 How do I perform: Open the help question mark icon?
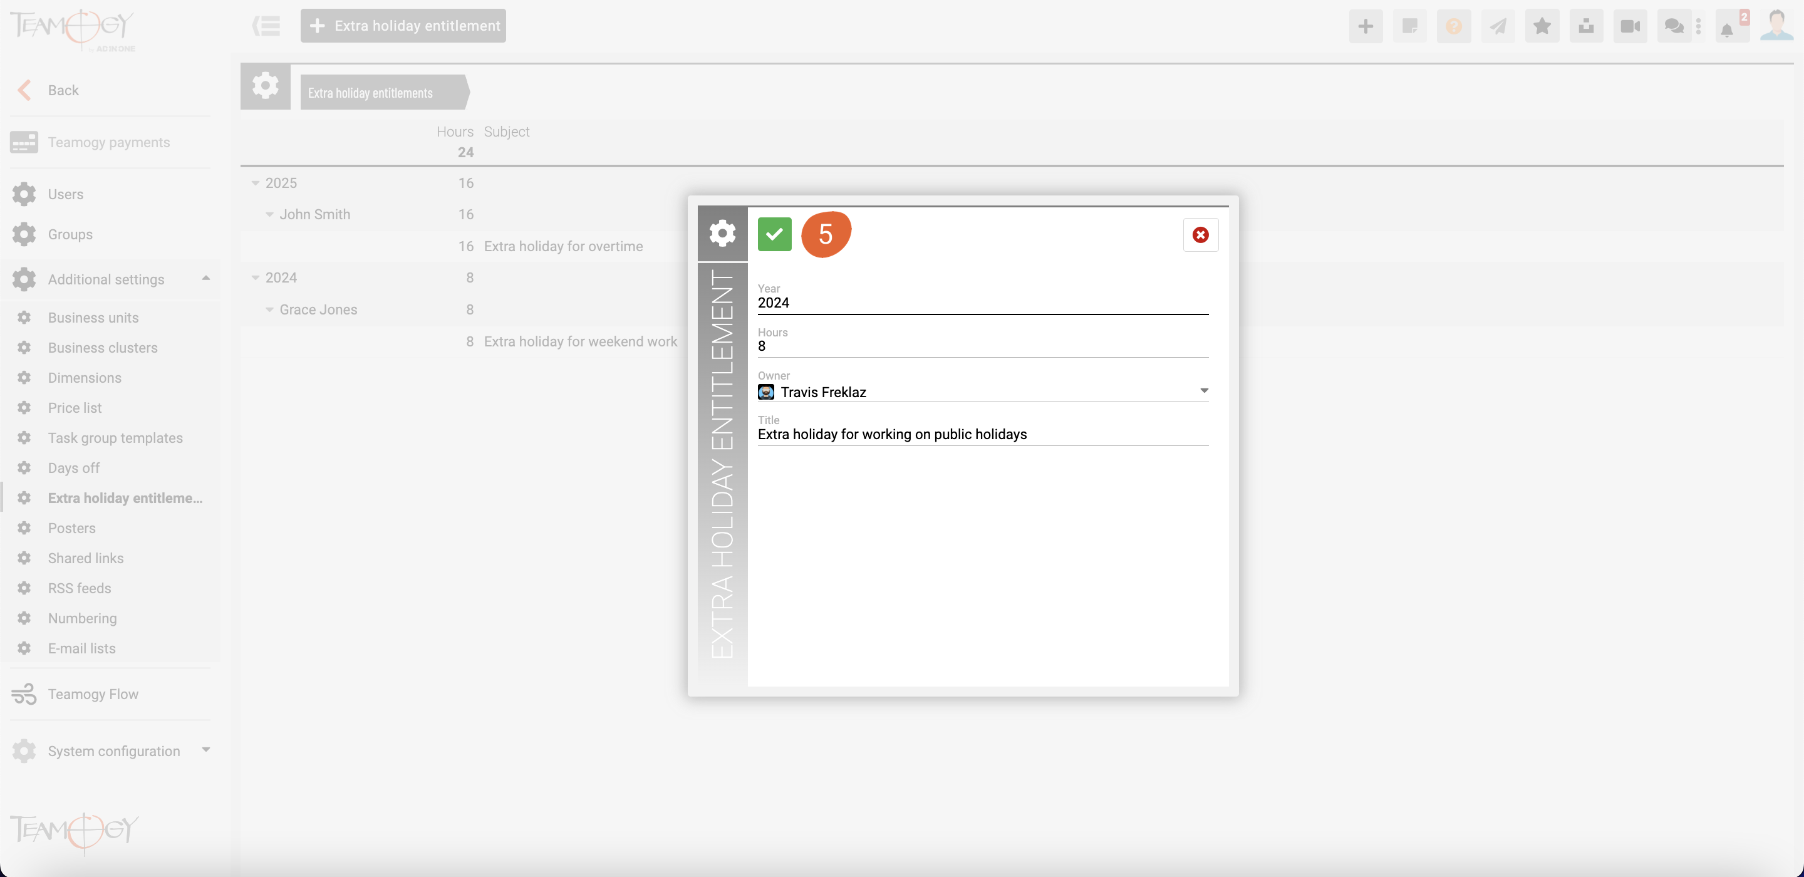click(x=1454, y=26)
